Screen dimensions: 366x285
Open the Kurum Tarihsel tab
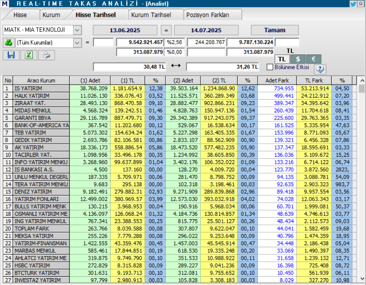pyautogui.click(x=151, y=15)
